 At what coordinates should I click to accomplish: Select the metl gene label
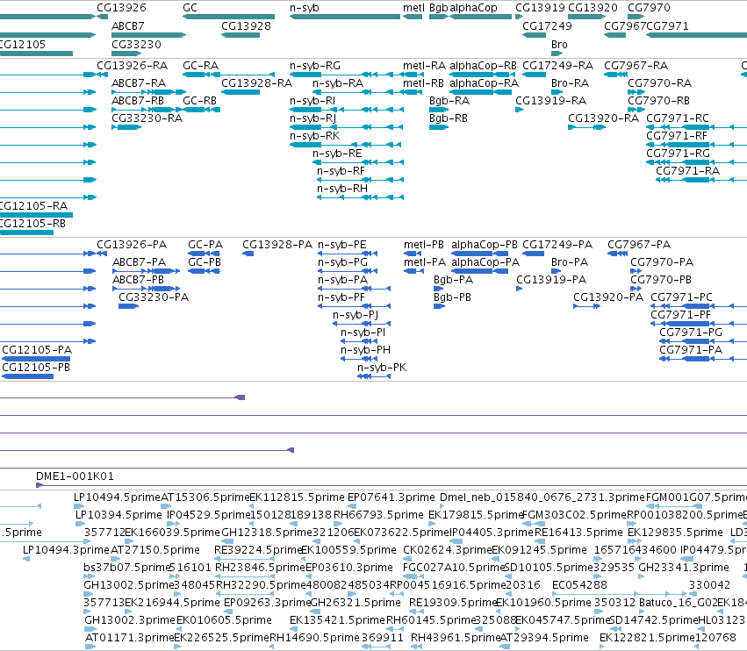pyautogui.click(x=413, y=8)
